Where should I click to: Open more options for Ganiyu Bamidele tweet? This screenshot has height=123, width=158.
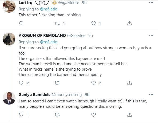click(x=151, y=94)
